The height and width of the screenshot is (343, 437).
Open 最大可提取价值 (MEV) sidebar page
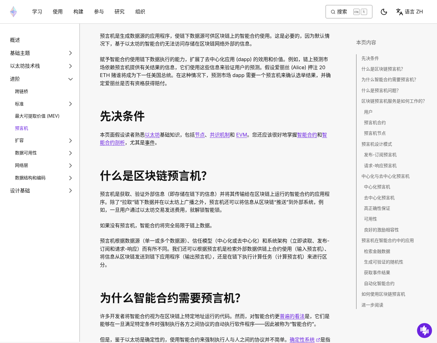pos(37,116)
